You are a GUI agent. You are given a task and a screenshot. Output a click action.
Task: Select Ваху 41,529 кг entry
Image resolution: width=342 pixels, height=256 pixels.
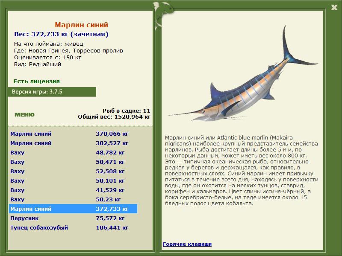coord(73,190)
